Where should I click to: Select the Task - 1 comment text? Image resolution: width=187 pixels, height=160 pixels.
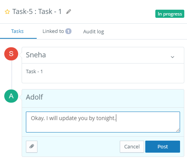coord(34,71)
